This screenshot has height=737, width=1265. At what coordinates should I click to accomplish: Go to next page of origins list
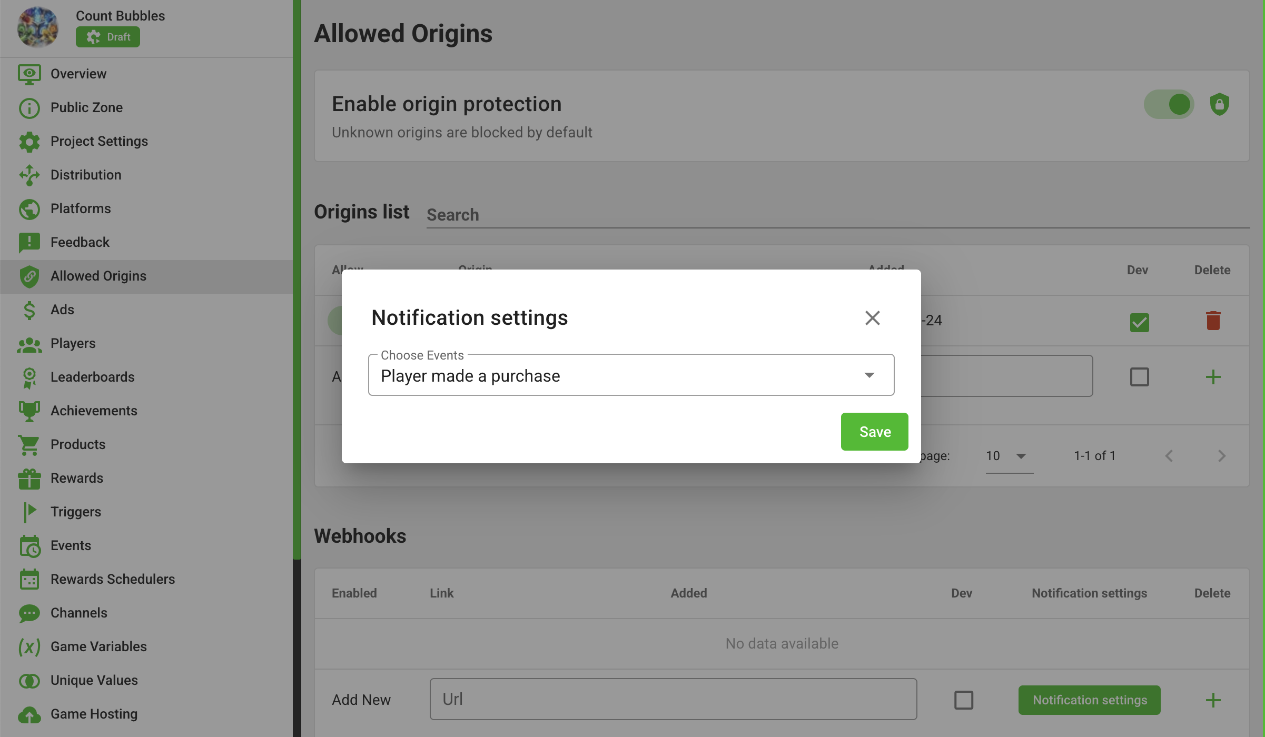pos(1222,456)
